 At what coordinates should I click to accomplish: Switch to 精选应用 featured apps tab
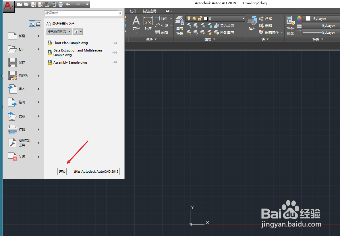149,11
